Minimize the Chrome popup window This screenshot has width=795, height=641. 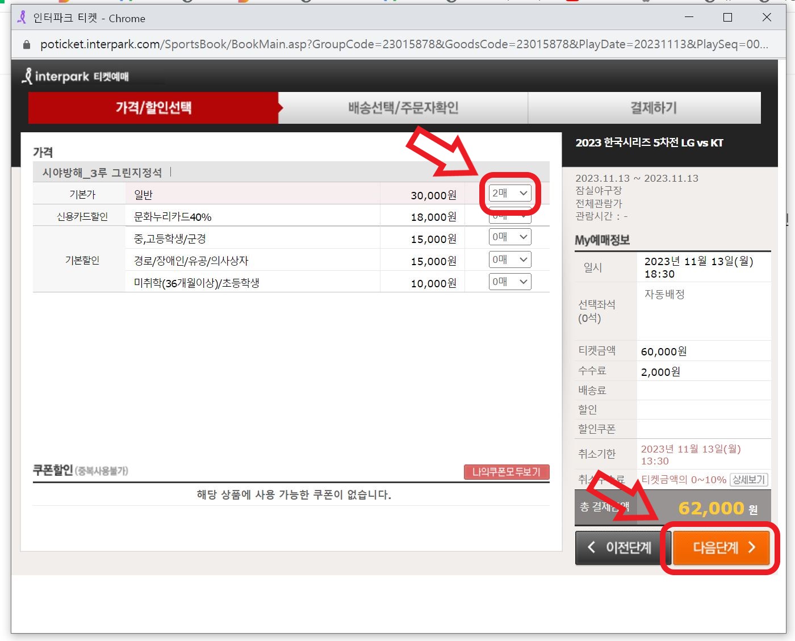[x=689, y=18]
